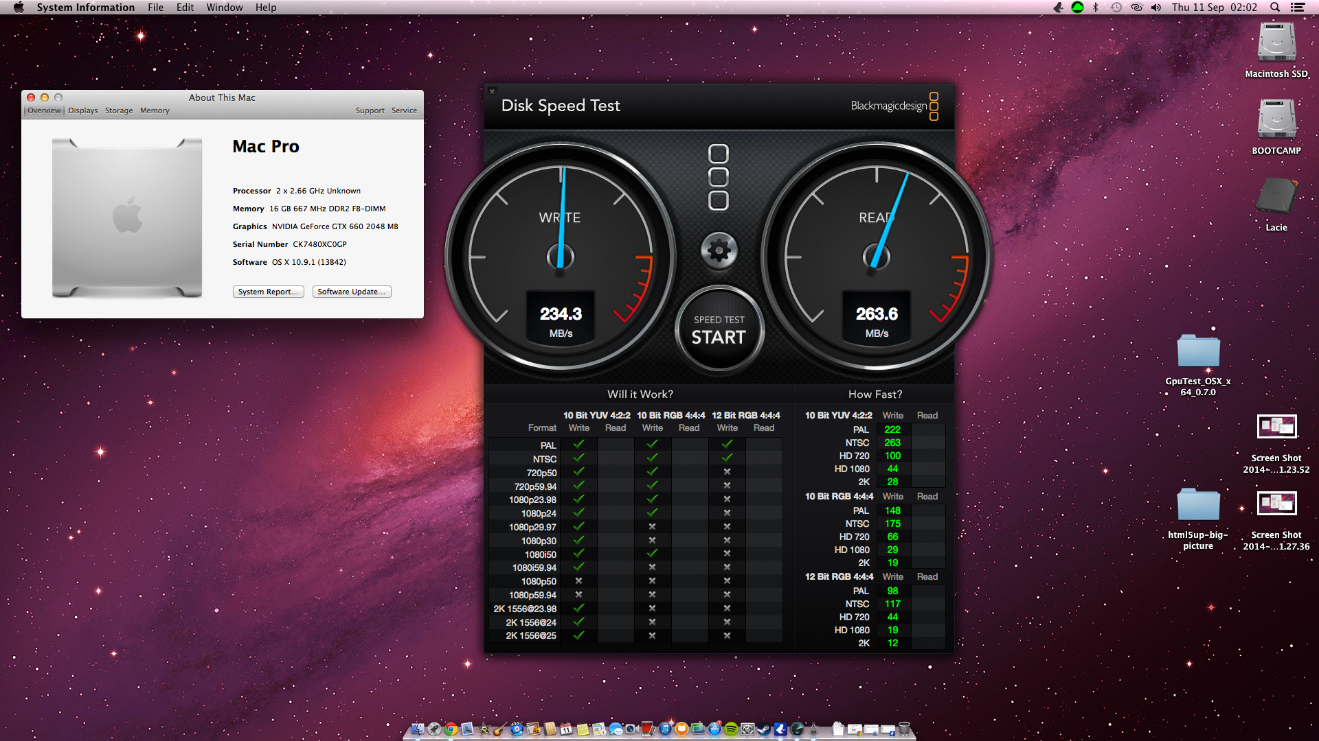Open iTunes from the Dock
Screen dimensions: 1319x741
point(665,729)
